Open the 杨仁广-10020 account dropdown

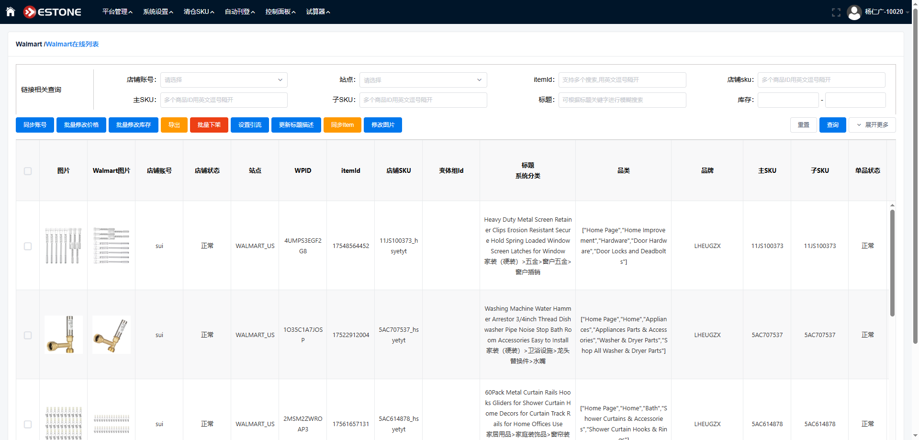point(887,12)
